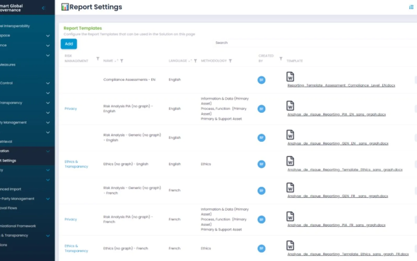Click the Privacy link in PIA English row
This screenshot has height=261, width=417.
[71, 109]
